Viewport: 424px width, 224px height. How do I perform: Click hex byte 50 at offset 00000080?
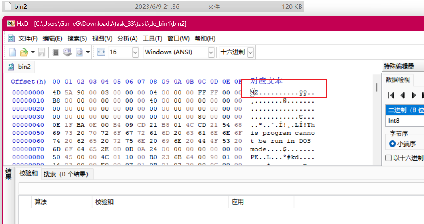pyautogui.click(x=57, y=157)
